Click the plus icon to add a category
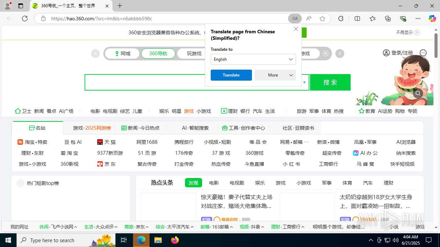 (x=326, y=54)
